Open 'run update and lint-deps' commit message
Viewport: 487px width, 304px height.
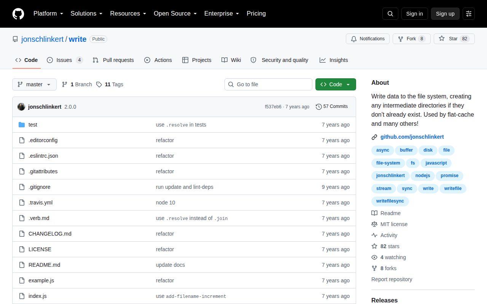pos(185,187)
